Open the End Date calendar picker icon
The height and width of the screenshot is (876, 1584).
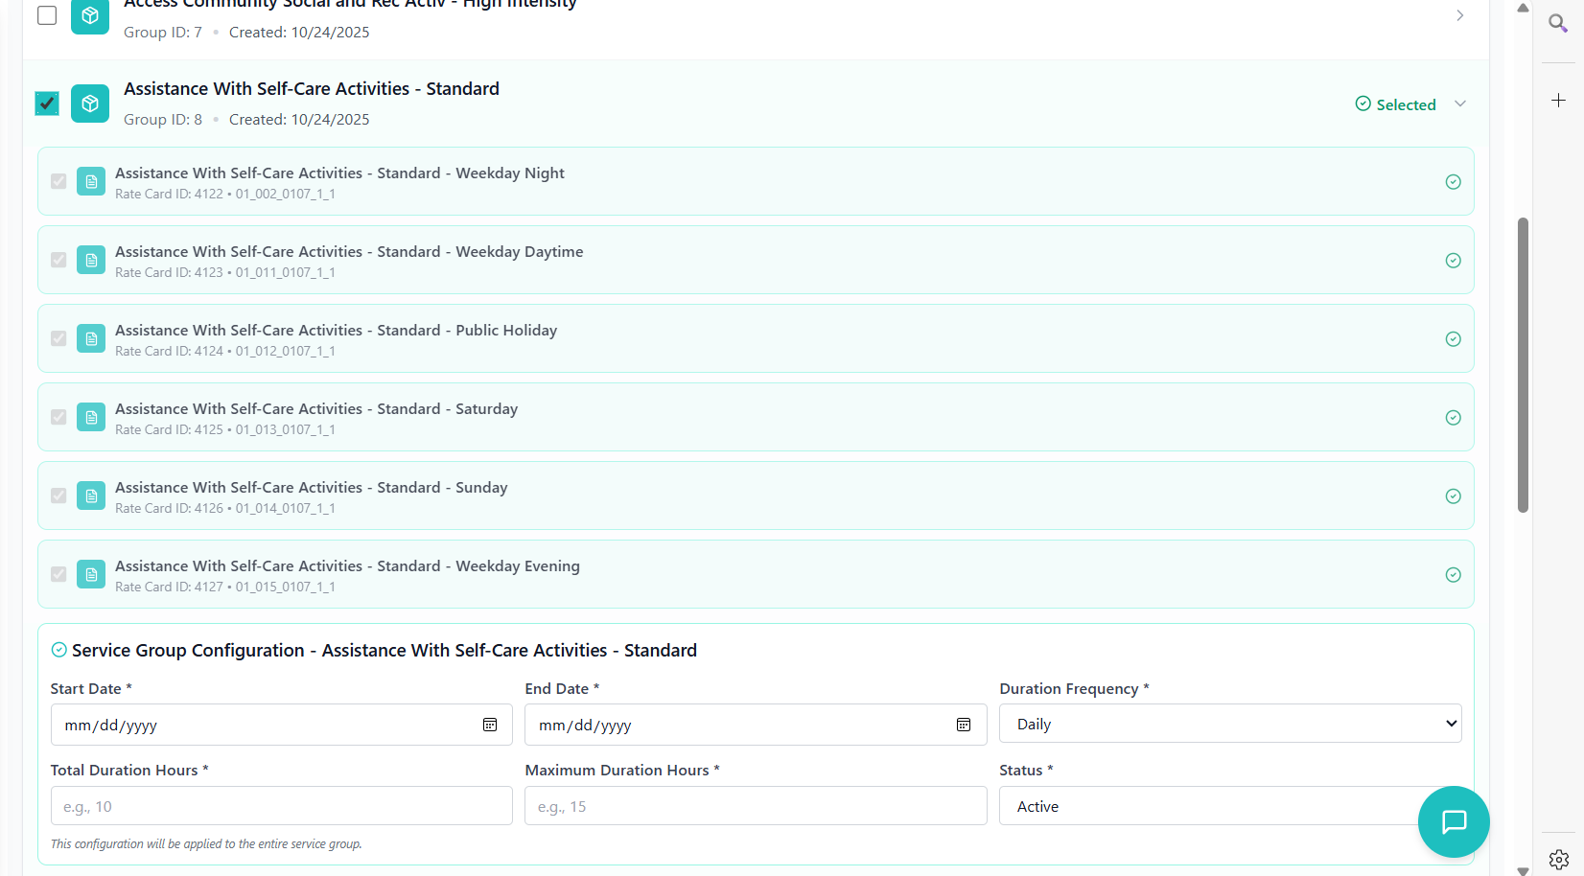pos(964,725)
